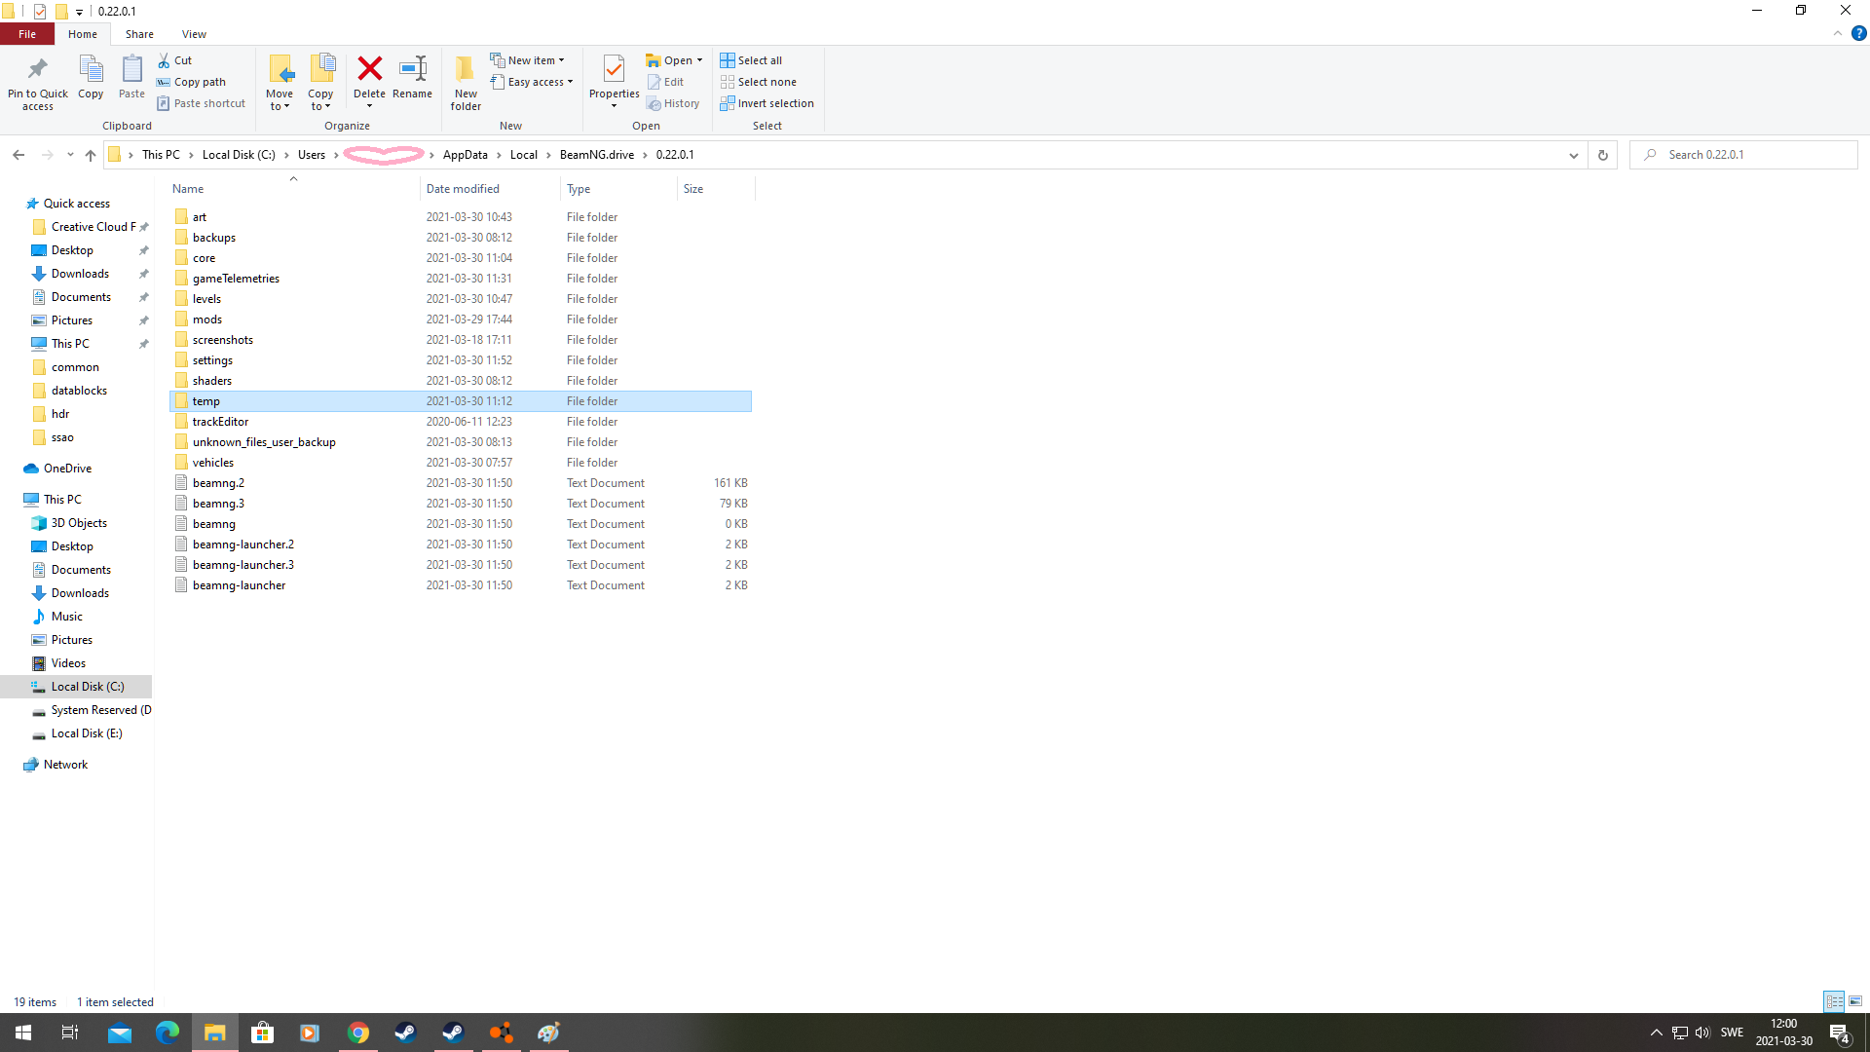Click the New folder icon
Image resolution: width=1870 pixels, height=1052 pixels.
click(466, 69)
